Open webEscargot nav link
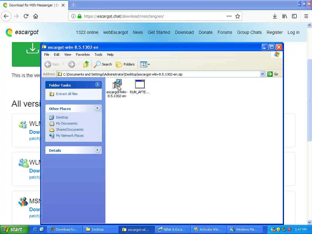Image resolution: width=312 pixels, height=234 pixels. [x=115, y=32]
